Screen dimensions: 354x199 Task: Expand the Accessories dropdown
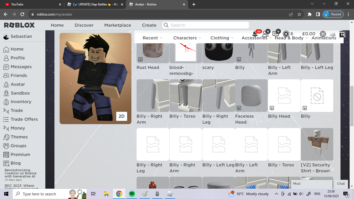click(257, 38)
